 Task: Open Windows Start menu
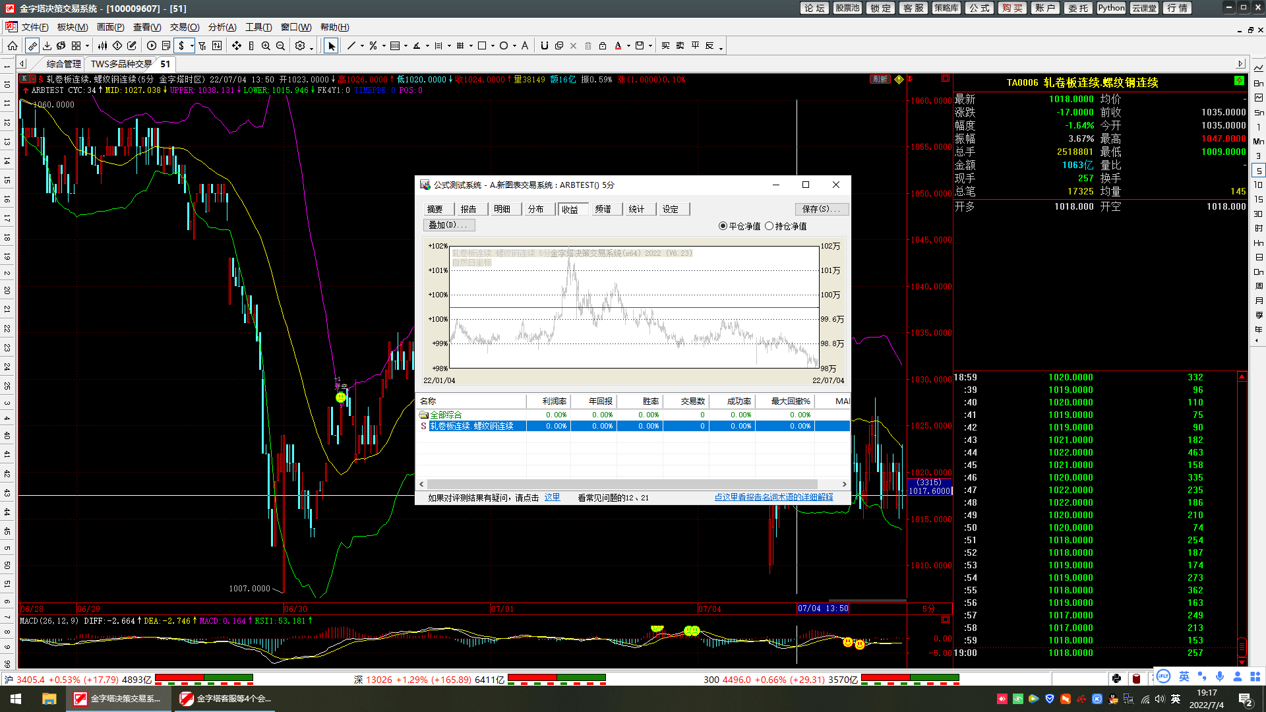pyautogui.click(x=16, y=698)
